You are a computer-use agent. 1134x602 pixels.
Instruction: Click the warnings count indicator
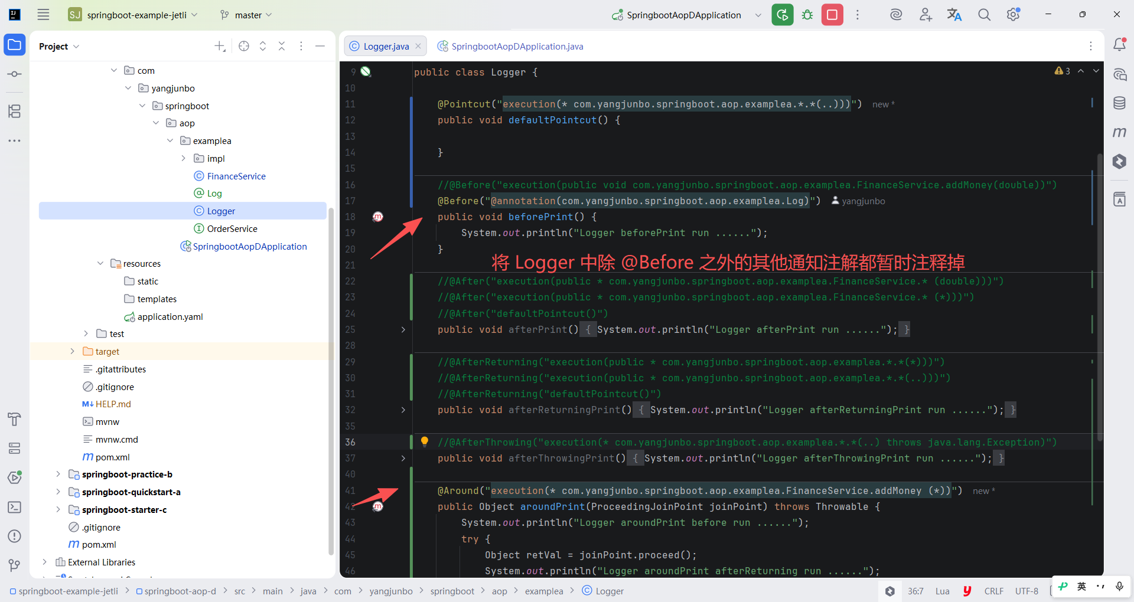click(1063, 71)
